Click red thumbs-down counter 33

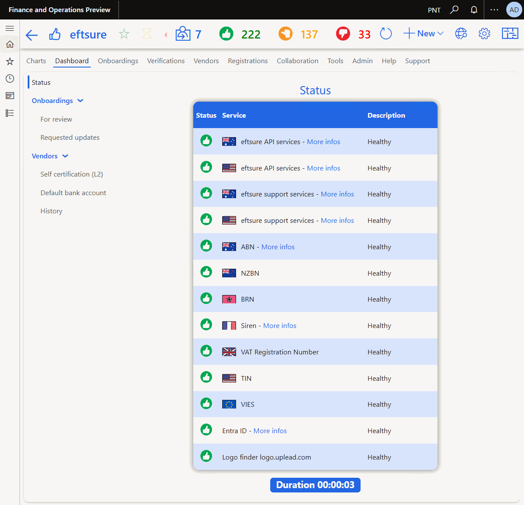pos(353,34)
